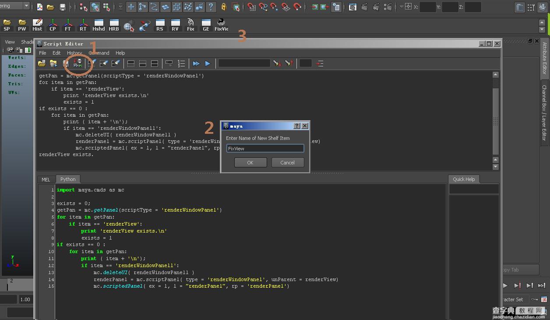Click the Open Scene folder icon in status line
The height and width of the screenshot is (320, 550).
pyautogui.click(x=50, y=7)
